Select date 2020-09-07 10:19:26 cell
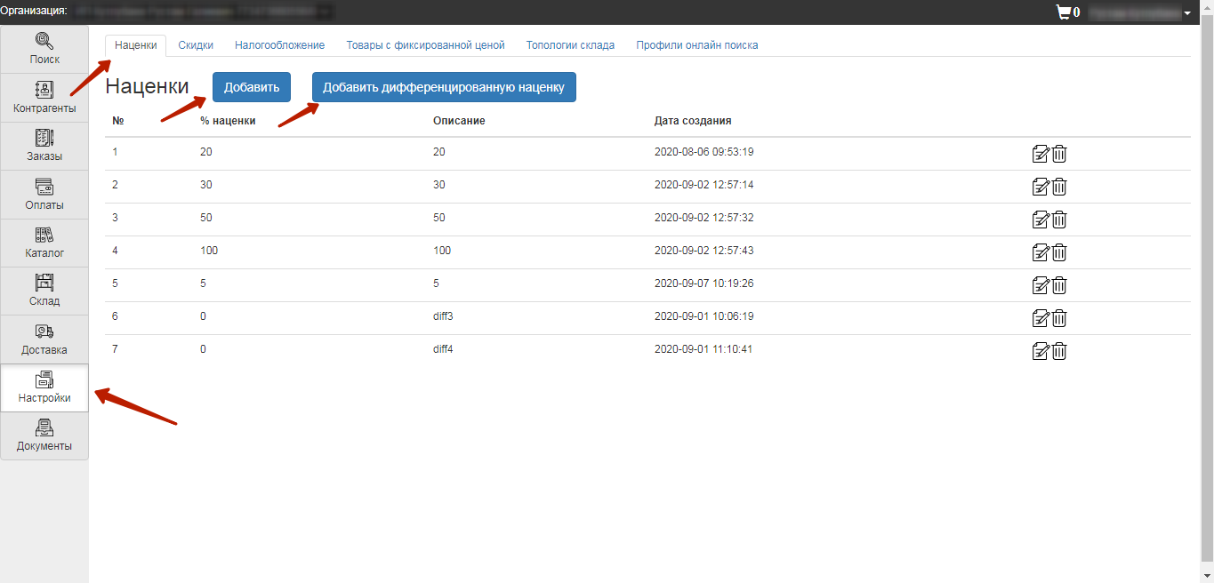 click(x=704, y=284)
